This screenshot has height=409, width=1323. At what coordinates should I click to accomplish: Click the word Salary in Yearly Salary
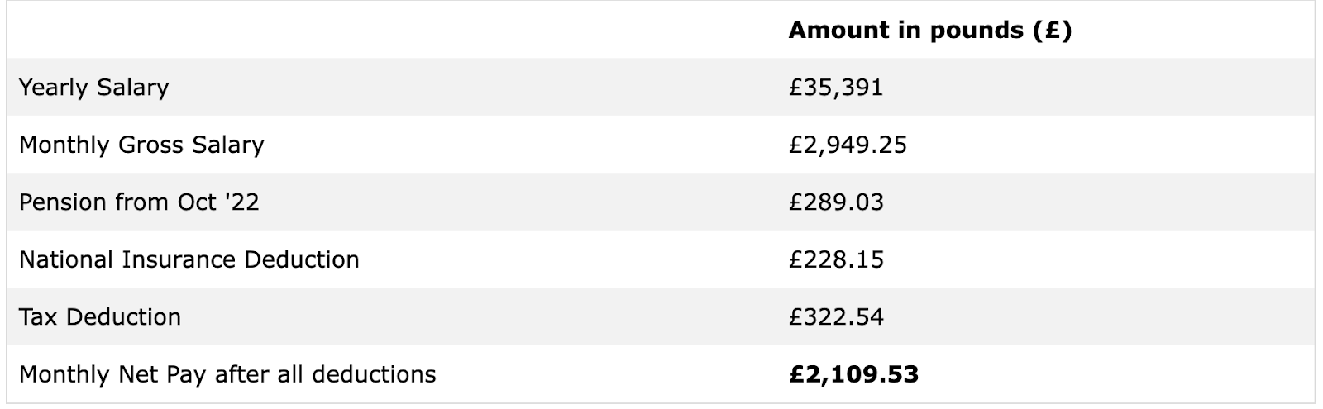pyautogui.click(x=132, y=88)
